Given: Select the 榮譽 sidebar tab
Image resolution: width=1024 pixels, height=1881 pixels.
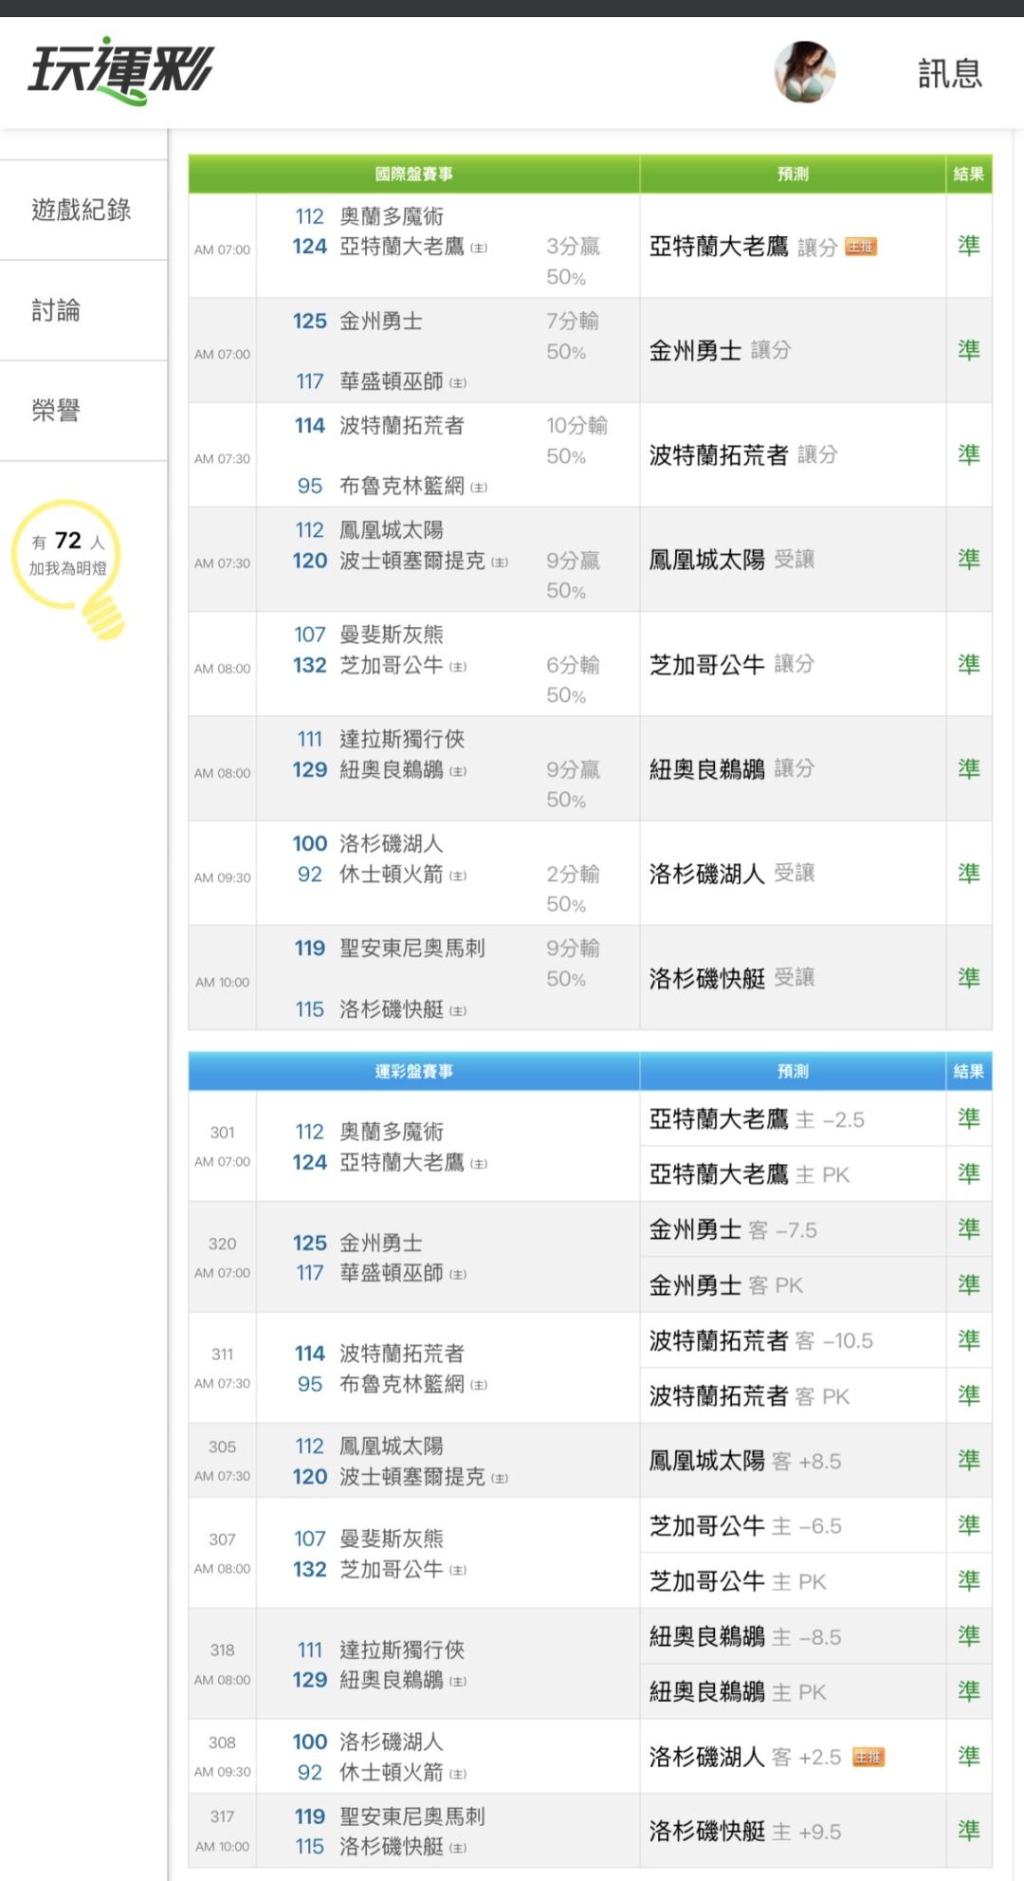Looking at the screenshot, I should pyautogui.click(x=57, y=411).
